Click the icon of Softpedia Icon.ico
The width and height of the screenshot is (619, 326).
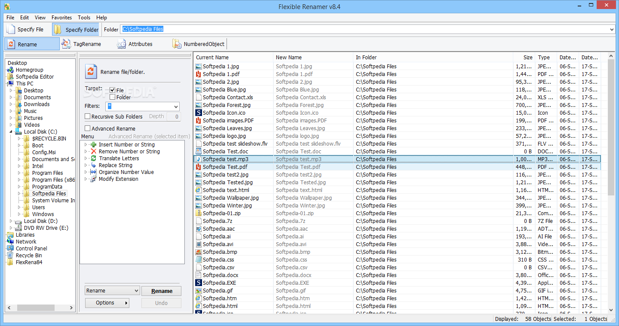pos(198,113)
